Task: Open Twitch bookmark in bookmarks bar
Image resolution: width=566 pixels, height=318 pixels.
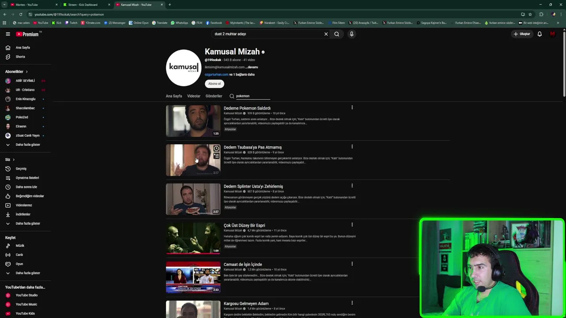Action: [x=71, y=23]
